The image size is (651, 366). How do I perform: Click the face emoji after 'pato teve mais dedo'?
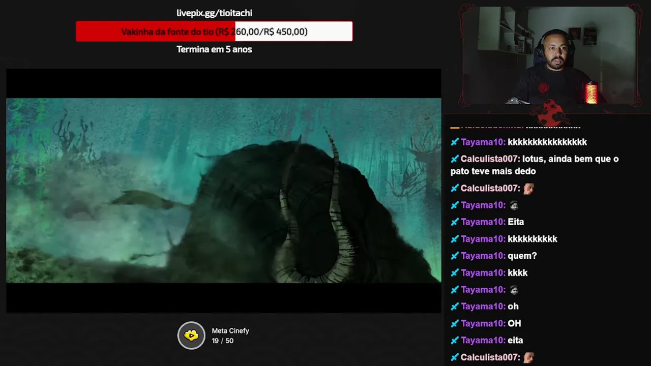[x=528, y=188]
